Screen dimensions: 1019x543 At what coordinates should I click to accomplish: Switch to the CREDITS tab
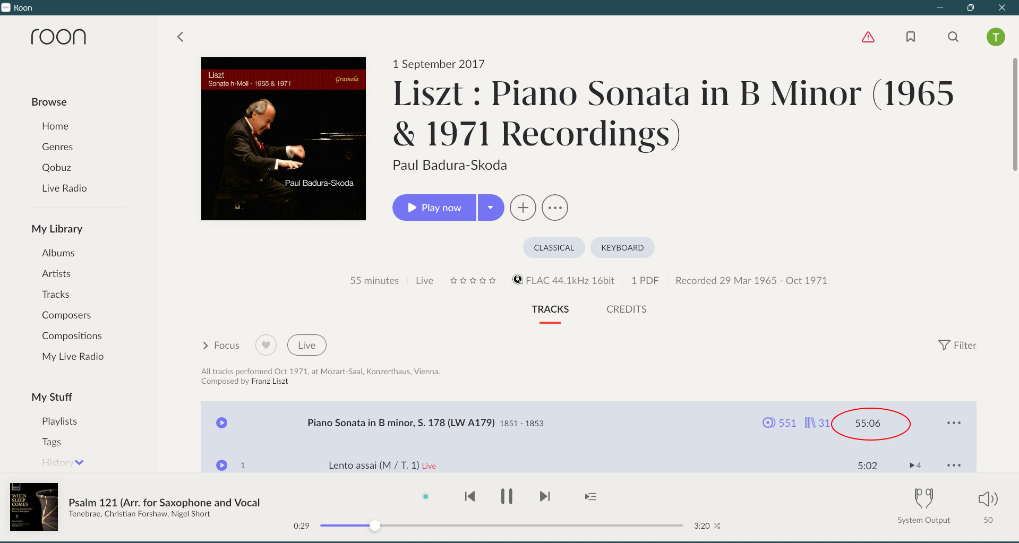point(627,309)
